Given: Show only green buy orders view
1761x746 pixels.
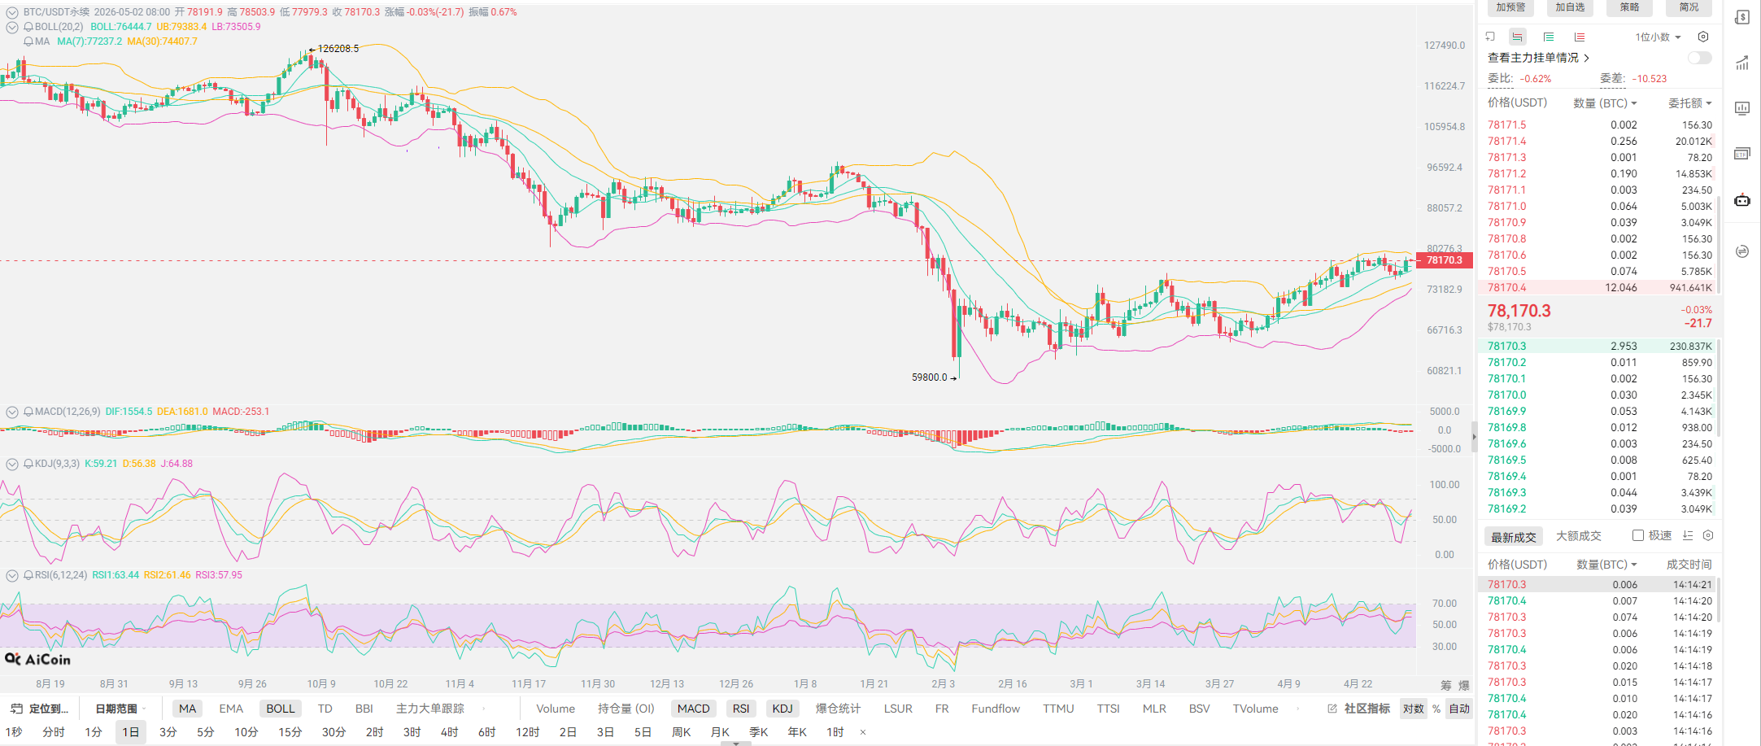Looking at the screenshot, I should coord(1549,37).
